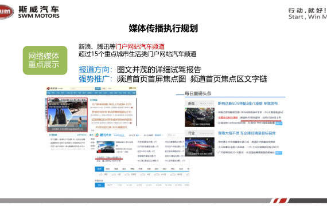Click the red slash mark on the footer bar

coord(280,201)
